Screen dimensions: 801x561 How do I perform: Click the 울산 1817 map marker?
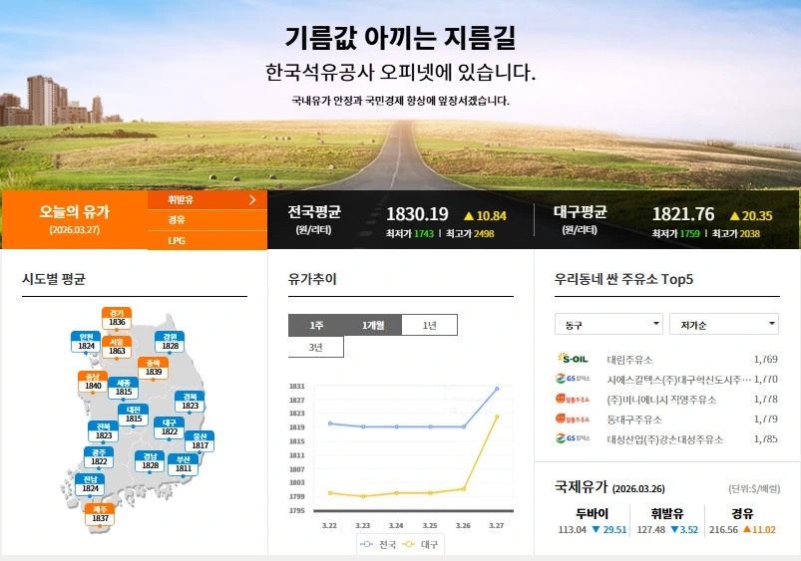click(x=200, y=441)
